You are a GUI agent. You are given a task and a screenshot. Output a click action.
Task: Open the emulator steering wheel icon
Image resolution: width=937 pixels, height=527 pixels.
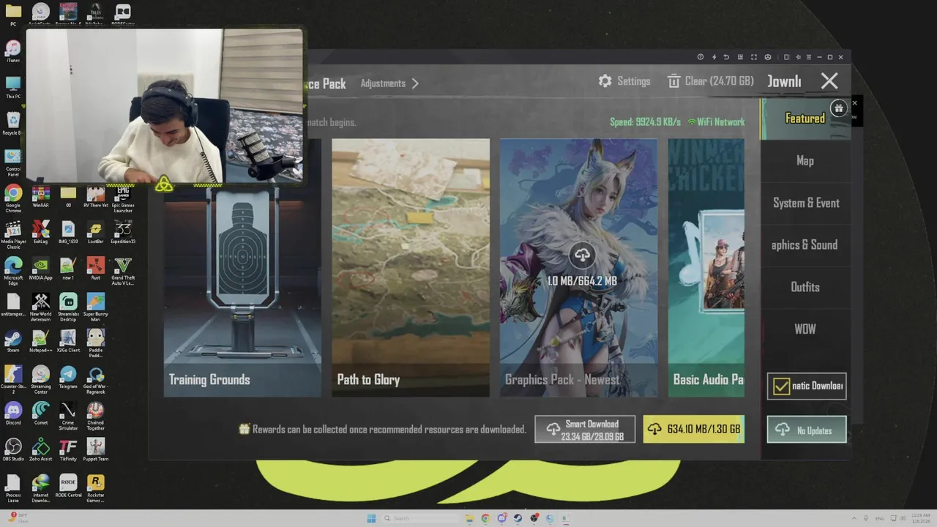[768, 57]
